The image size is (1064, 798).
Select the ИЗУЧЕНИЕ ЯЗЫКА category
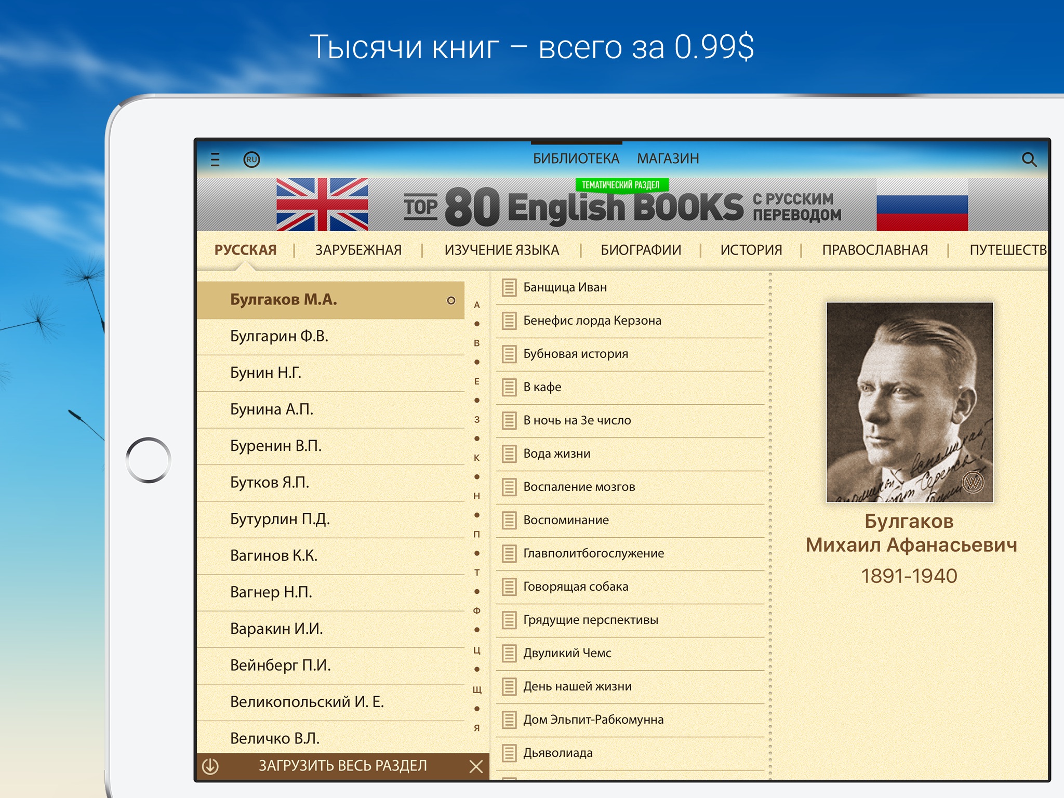pos(501,250)
